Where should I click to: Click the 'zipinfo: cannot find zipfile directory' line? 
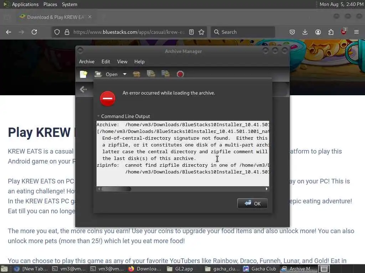[x=183, y=165]
